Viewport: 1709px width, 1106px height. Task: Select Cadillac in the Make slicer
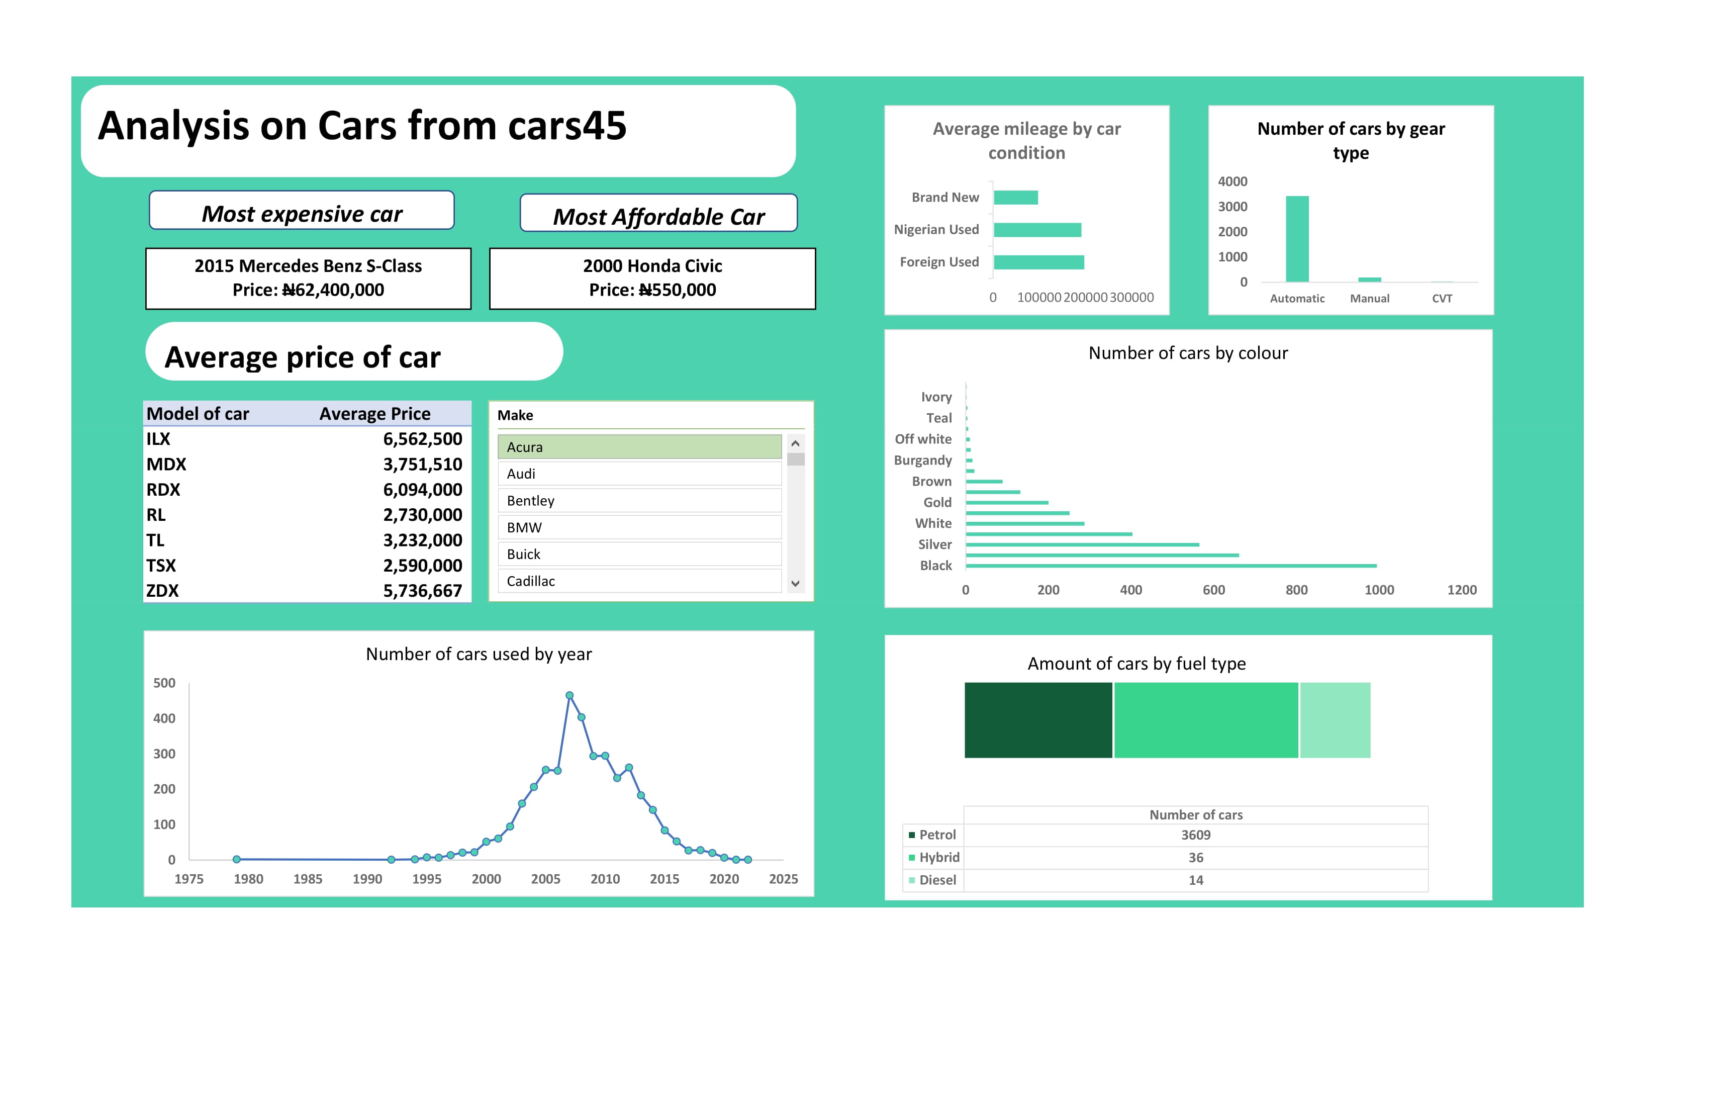(639, 581)
